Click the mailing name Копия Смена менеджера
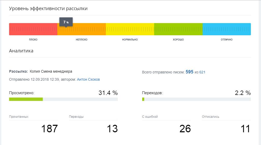Image resolution: width=261 pixels, height=145 pixels. coord(51,71)
